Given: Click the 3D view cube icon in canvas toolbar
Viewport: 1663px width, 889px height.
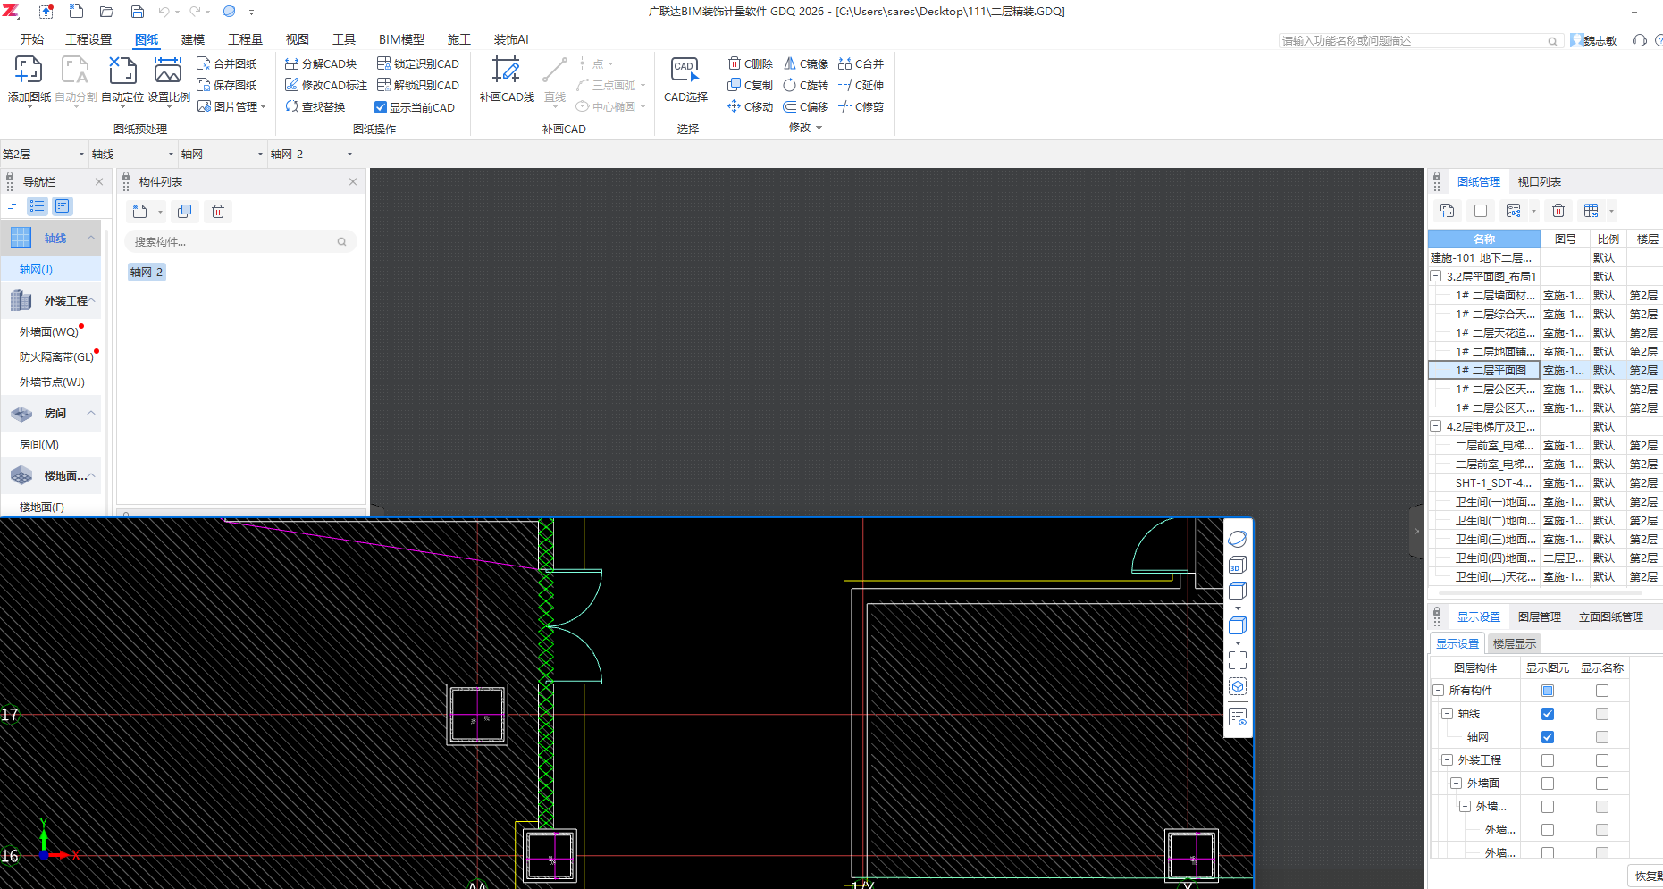Looking at the screenshot, I should click(x=1238, y=565).
